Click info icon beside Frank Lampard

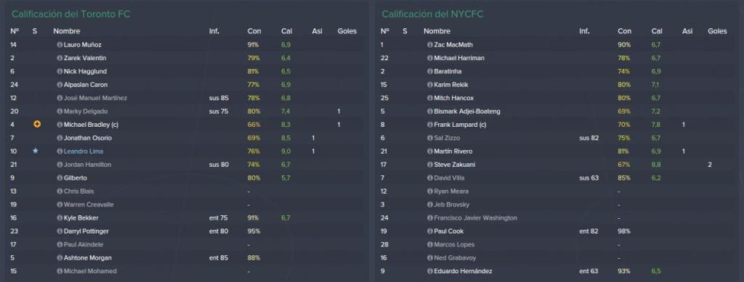(430, 125)
